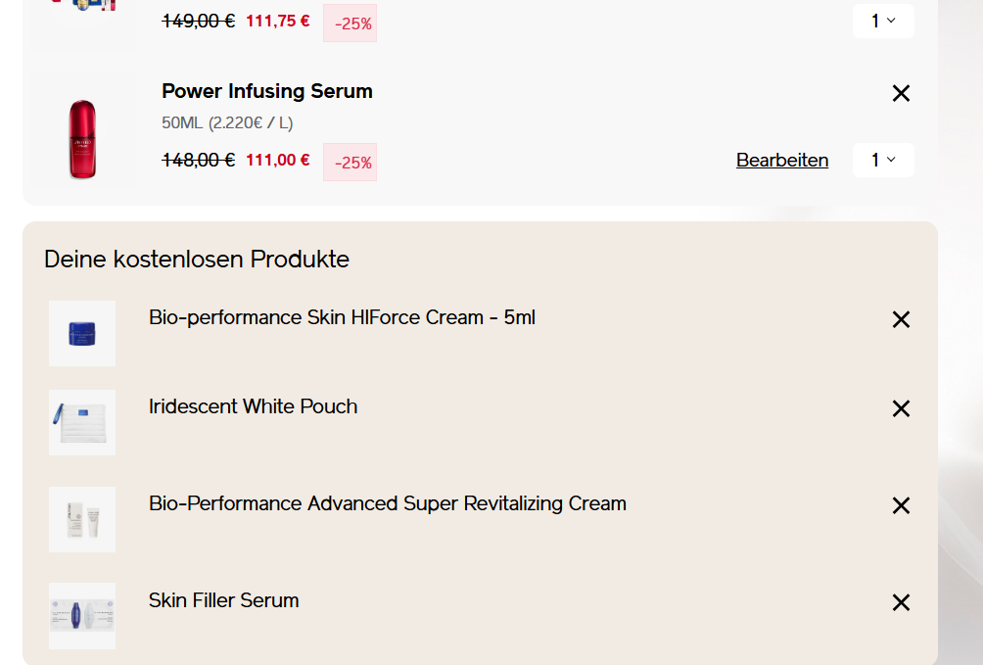The height and width of the screenshot is (665, 983).
Task: Remove Iridescent White Pouch free gift
Action: click(x=901, y=408)
